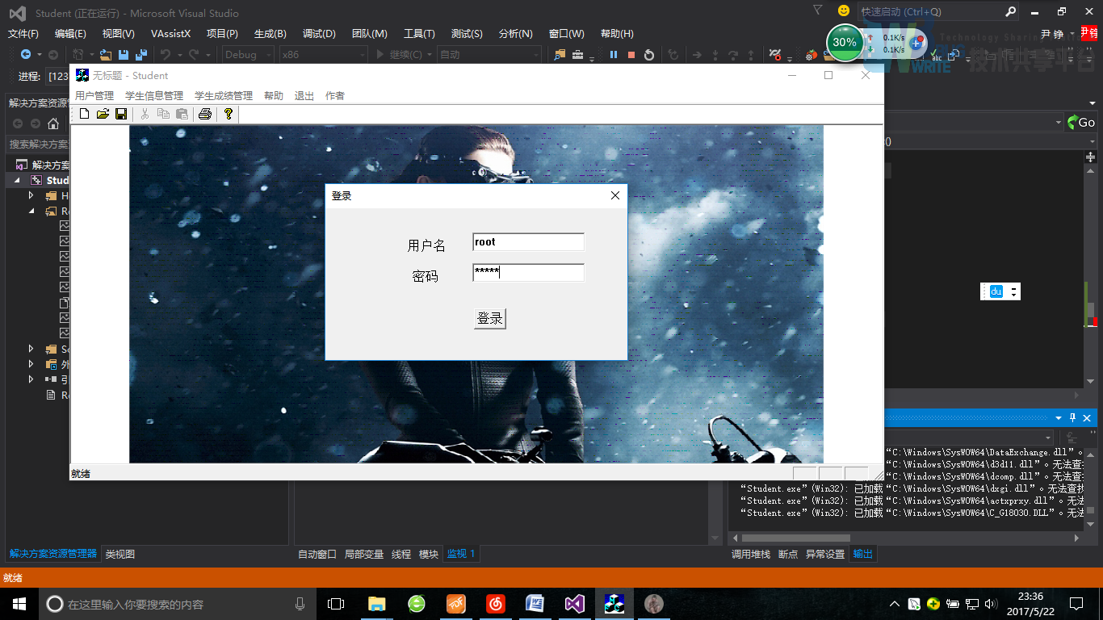Image resolution: width=1103 pixels, height=620 pixels.
Task: Click the Cut scissors icon in Student toolbar
Action: [x=145, y=114]
